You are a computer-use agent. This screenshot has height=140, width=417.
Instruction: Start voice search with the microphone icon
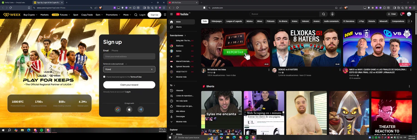(x=332, y=14)
